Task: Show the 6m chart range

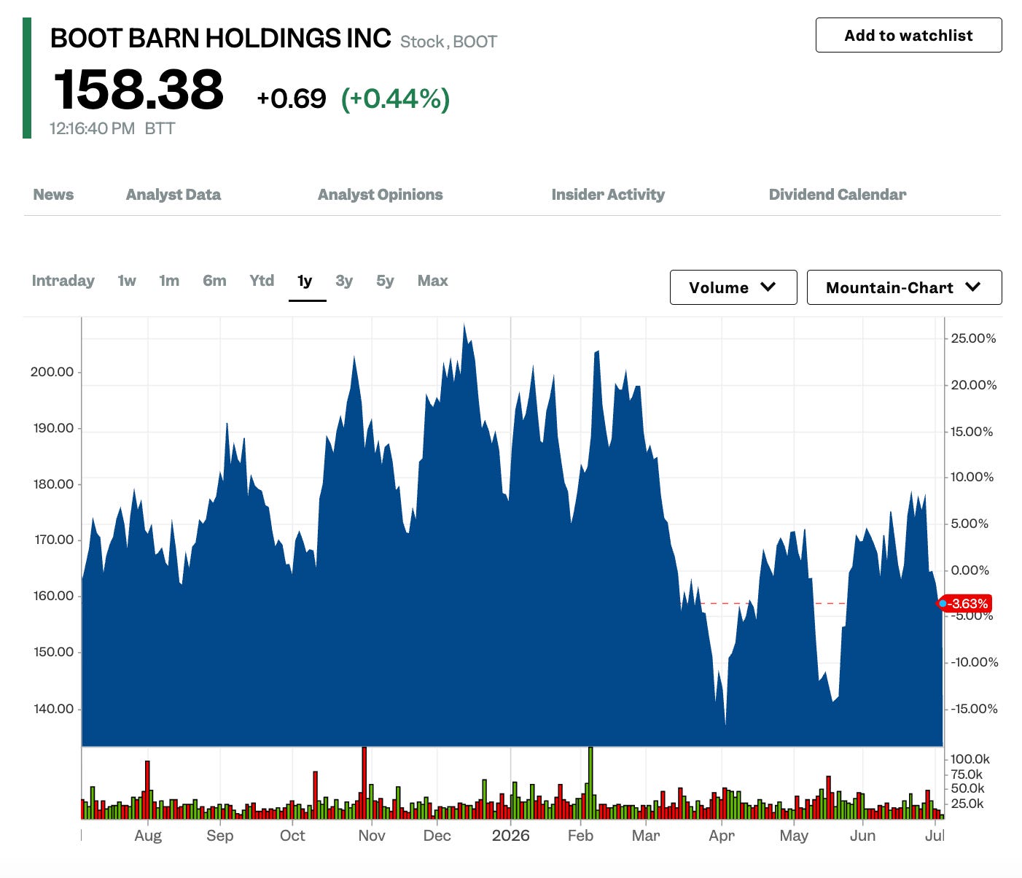Action: click(x=214, y=281)
